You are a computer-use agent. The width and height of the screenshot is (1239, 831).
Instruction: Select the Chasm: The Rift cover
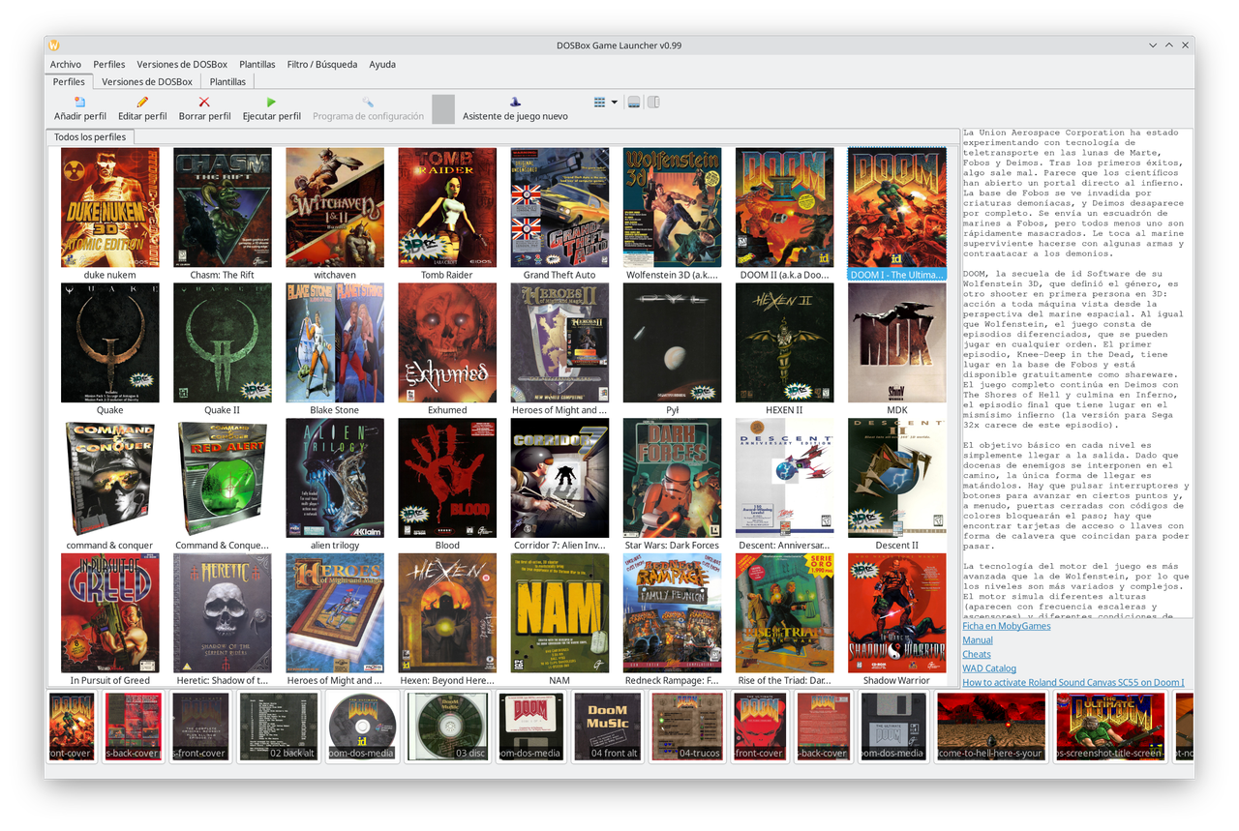point(223,207)
